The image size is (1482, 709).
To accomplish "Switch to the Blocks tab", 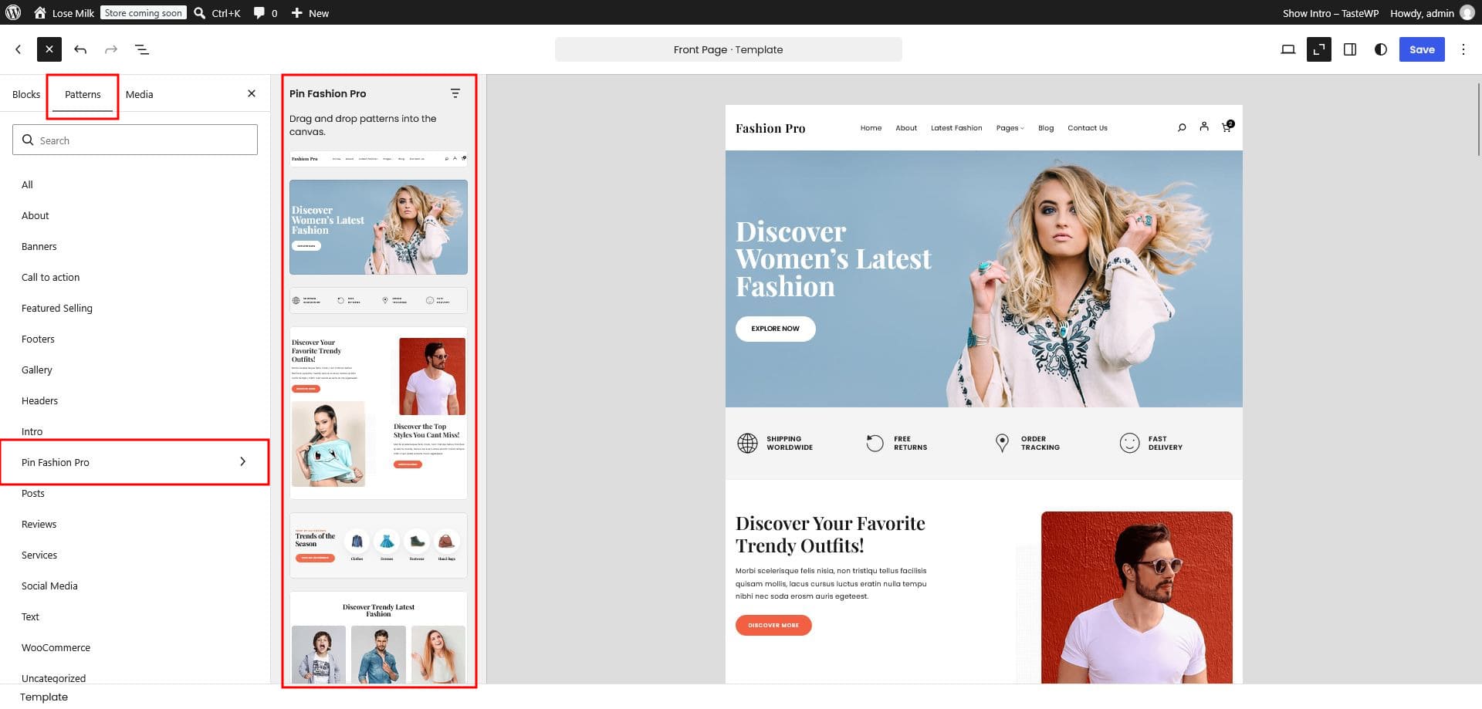I will pos(26,94).
